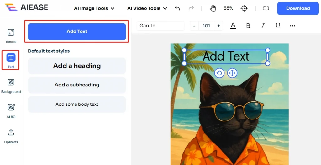Screen dimensions: 321x165
Task: Click the center canvas crosshair icon
Action: pyautogui.click(x=244, y=8)
